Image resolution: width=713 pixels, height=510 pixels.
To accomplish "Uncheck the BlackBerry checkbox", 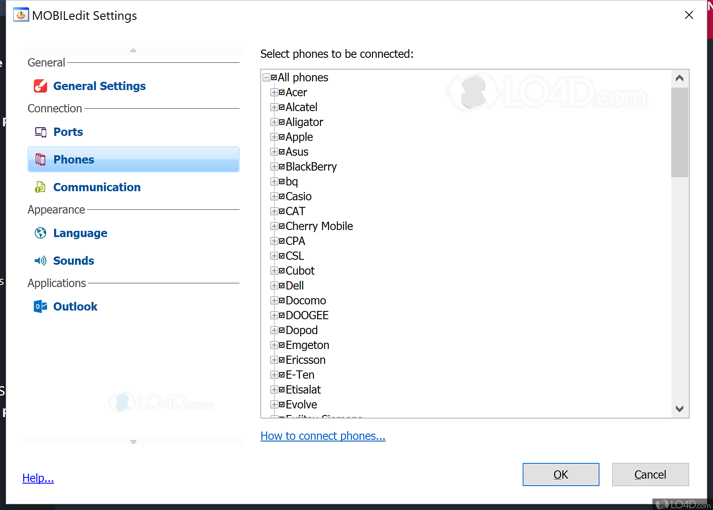I will point(282,166).
